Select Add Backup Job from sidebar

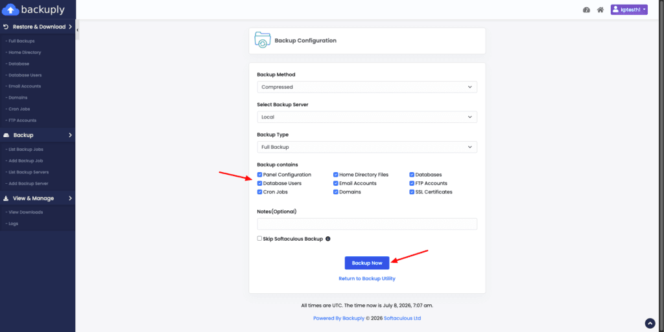pos(25,161)
